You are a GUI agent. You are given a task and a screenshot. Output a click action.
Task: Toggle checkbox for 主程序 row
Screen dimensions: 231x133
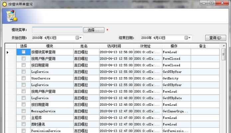pos(24,118)
